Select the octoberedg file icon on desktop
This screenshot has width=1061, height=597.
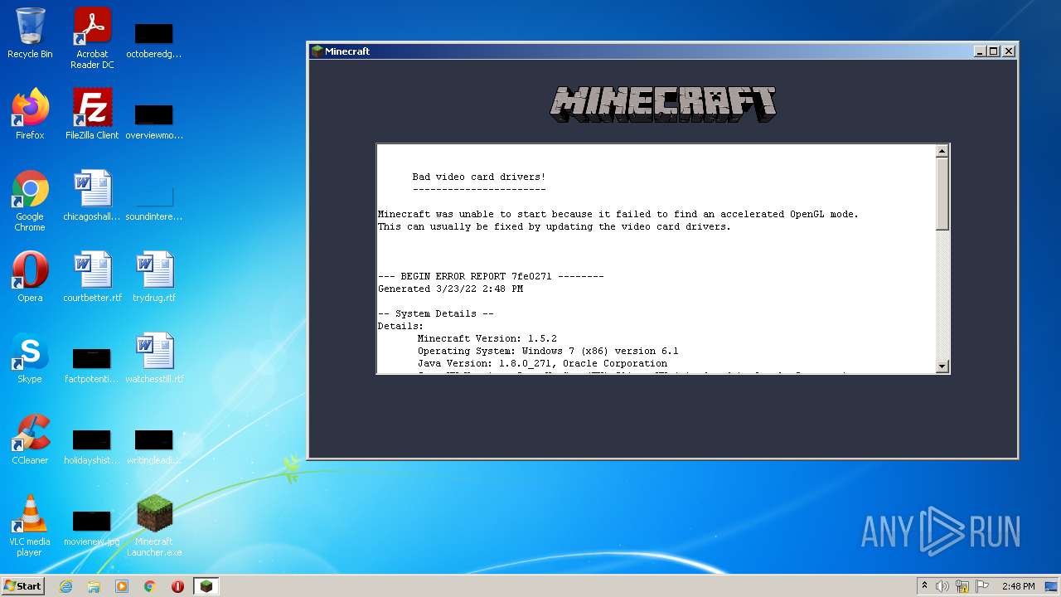[x=154, y=40]
